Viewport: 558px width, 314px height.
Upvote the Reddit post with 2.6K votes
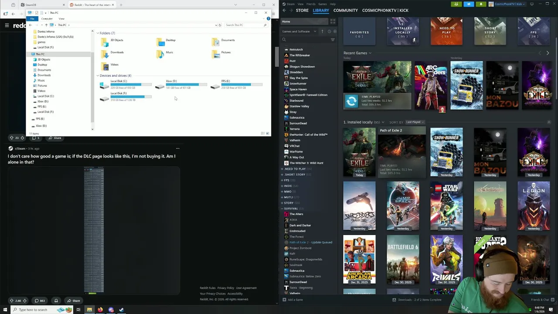click(x=12, y=300)
